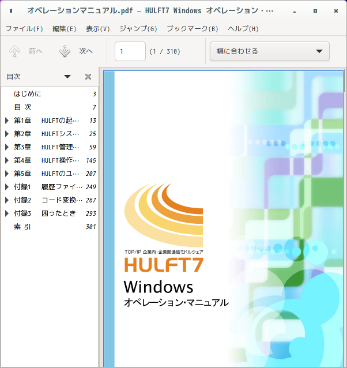Click the next page down-arrow icon
The width and height of the screenshot is (347, 368).
coord(65,51)
